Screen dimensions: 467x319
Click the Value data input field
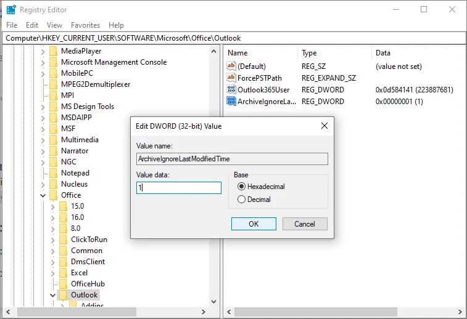pos(179,188)
